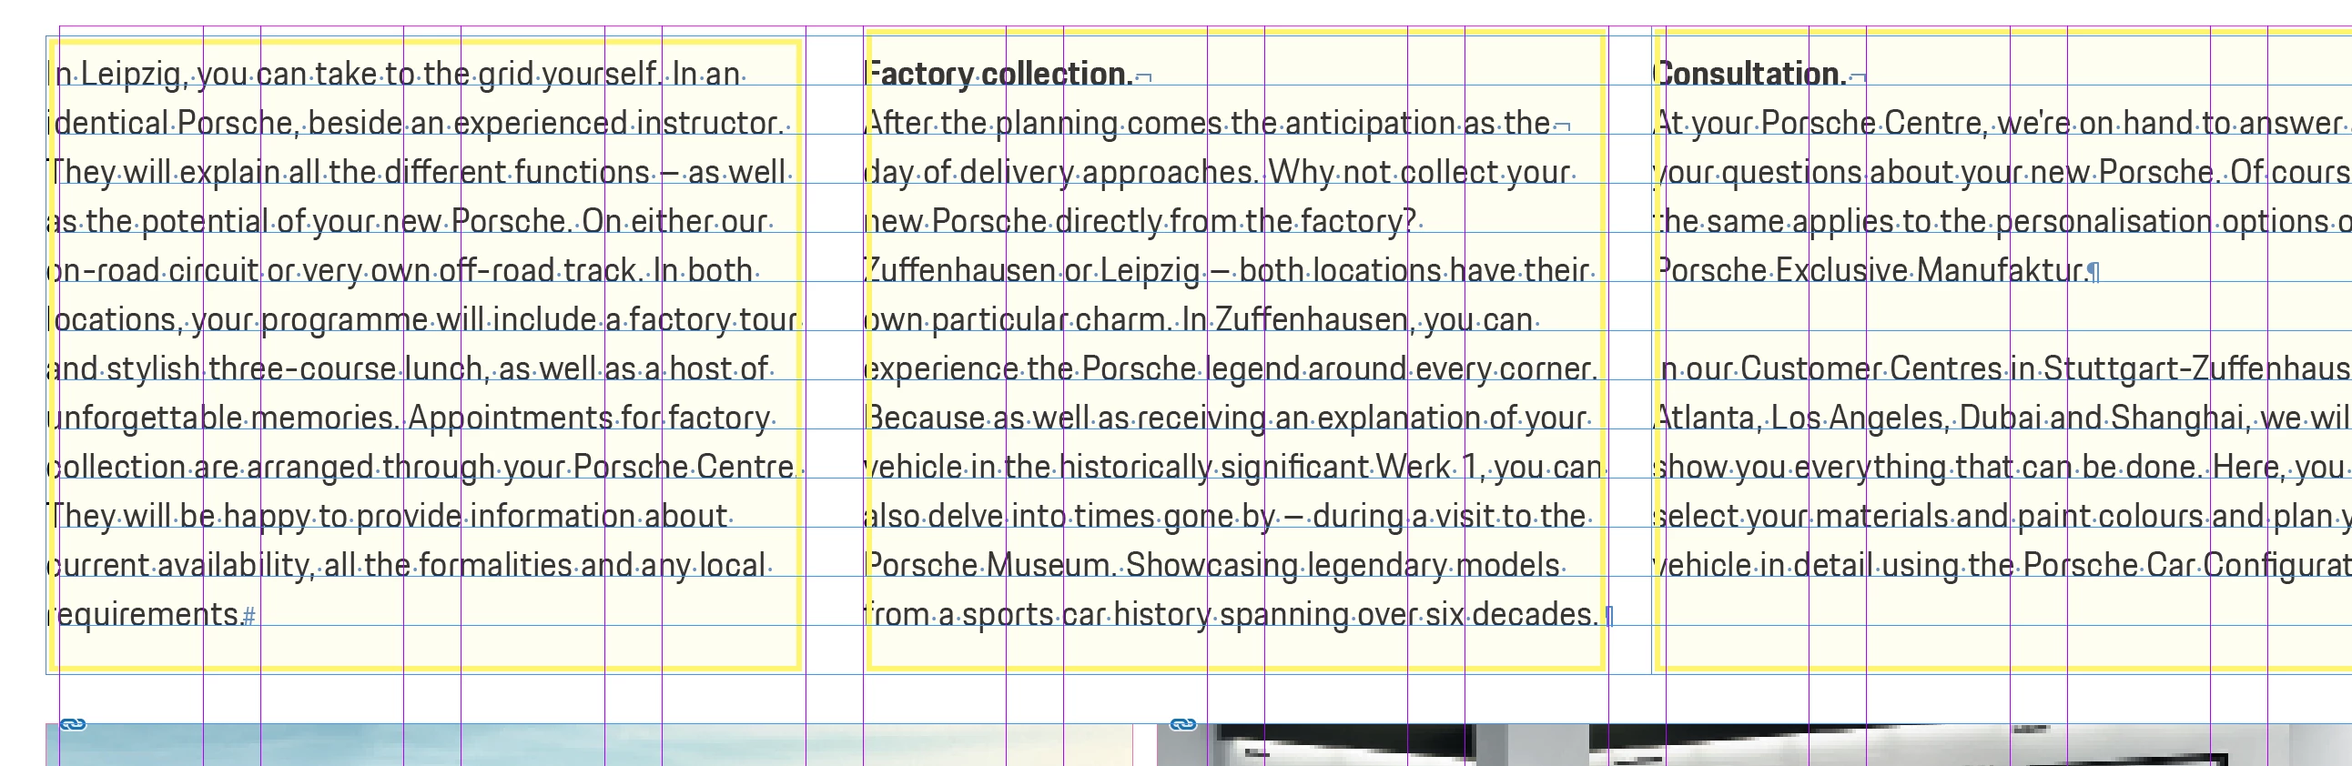The image size is (2352, 766).
Task: Click the line "After the planning comes the anticipation as the"
Action: pos(1207,123)
